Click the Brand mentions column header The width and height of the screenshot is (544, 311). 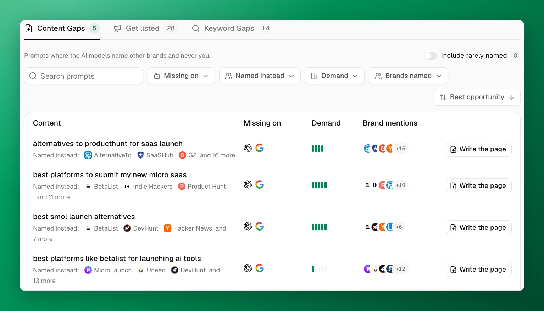point(390,123)
